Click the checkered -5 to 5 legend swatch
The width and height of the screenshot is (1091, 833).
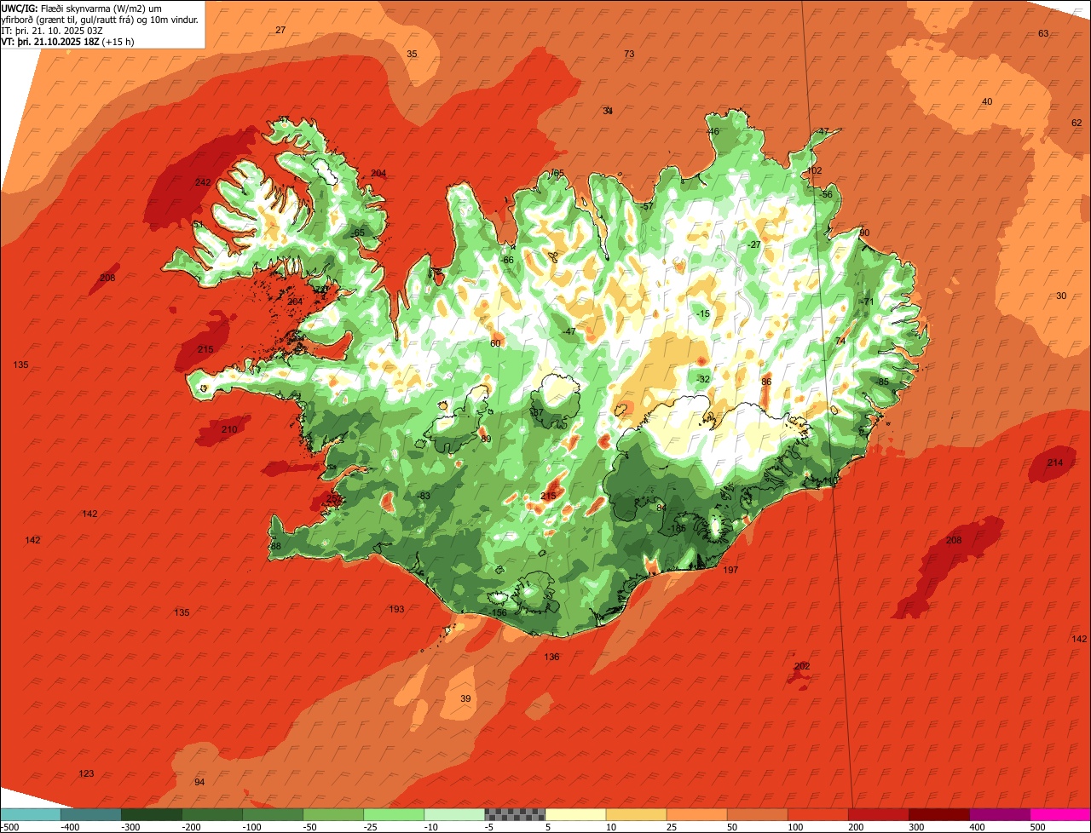click(x=515, y=814)
